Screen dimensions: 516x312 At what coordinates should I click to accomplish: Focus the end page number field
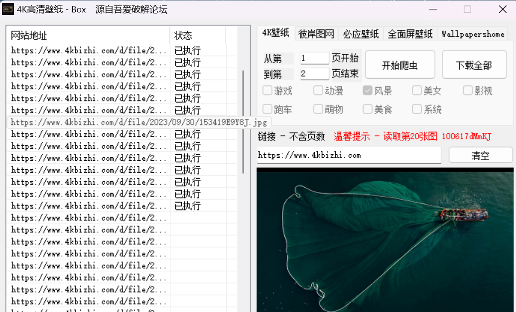pos(314,74)
